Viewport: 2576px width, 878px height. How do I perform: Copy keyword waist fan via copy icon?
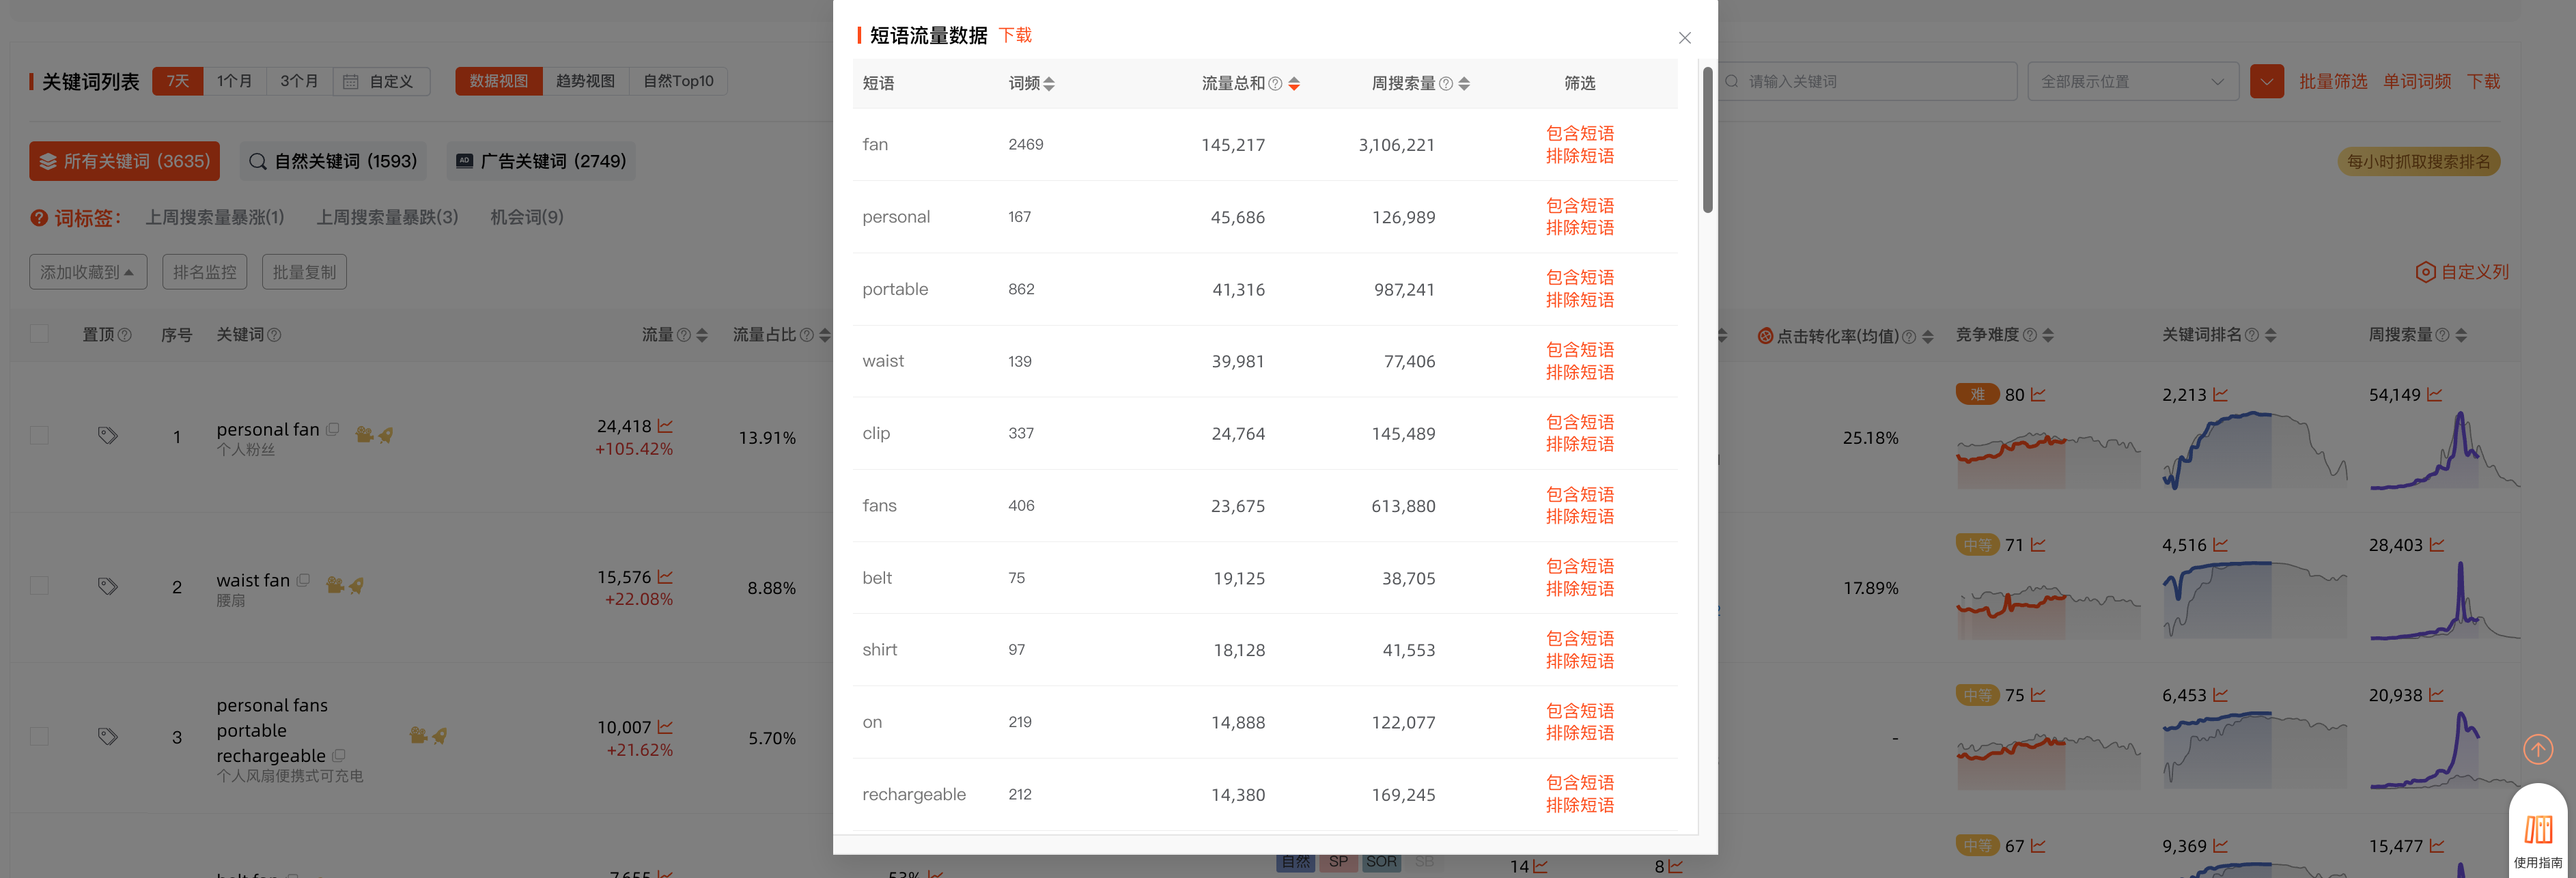point(303,579)
